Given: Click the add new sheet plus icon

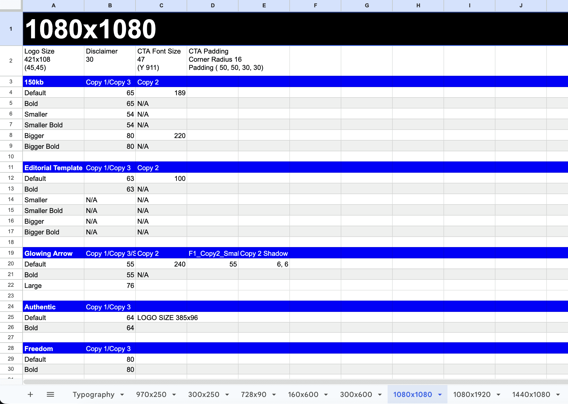Looking at the screenshot, I should (30, 394).
